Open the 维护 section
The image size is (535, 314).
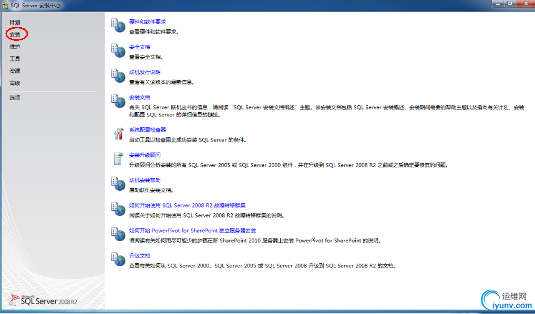15,47
